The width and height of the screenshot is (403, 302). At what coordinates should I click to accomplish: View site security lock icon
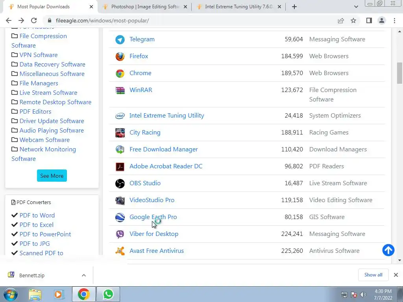[50, 20]
